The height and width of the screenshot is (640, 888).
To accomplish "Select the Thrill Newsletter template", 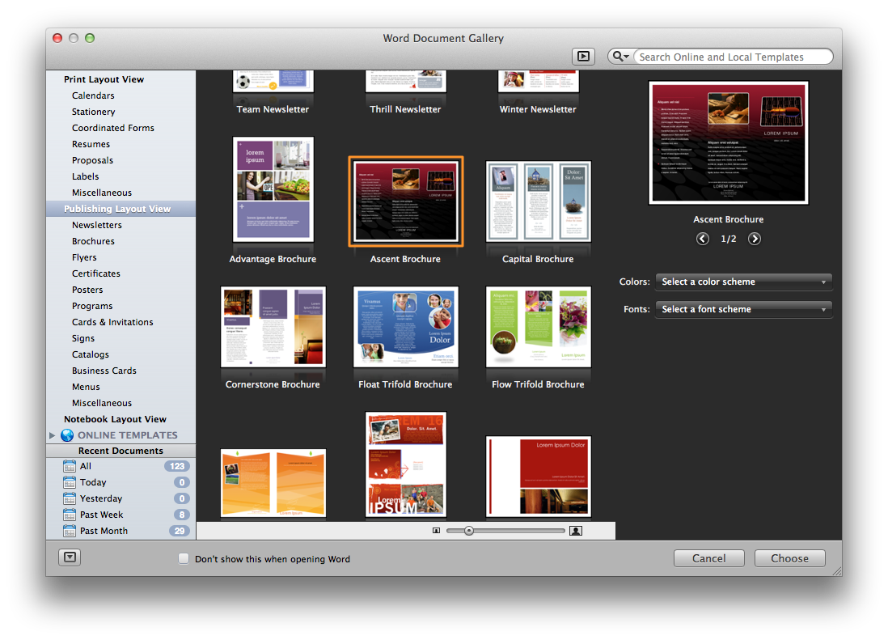I will [x=405, y=82].
